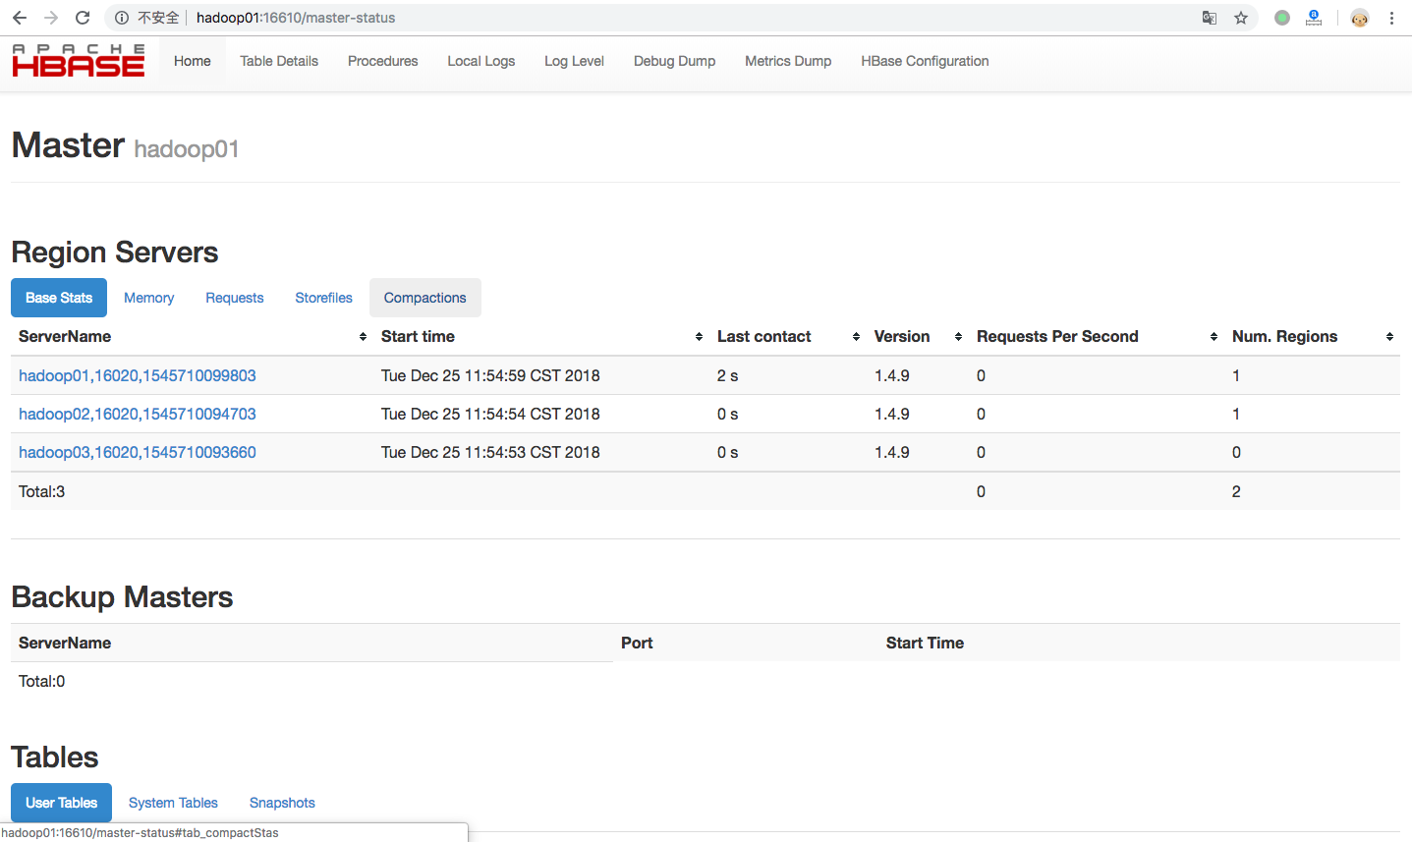Switch to the Snapshots tab
The image size is (1412, 842).
(x=283, y=803)
